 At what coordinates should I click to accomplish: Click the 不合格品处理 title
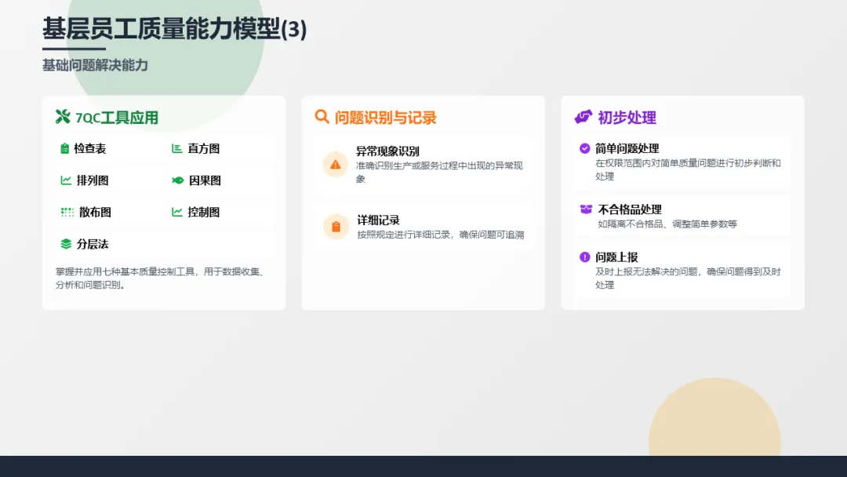click(x=630, y=209)
